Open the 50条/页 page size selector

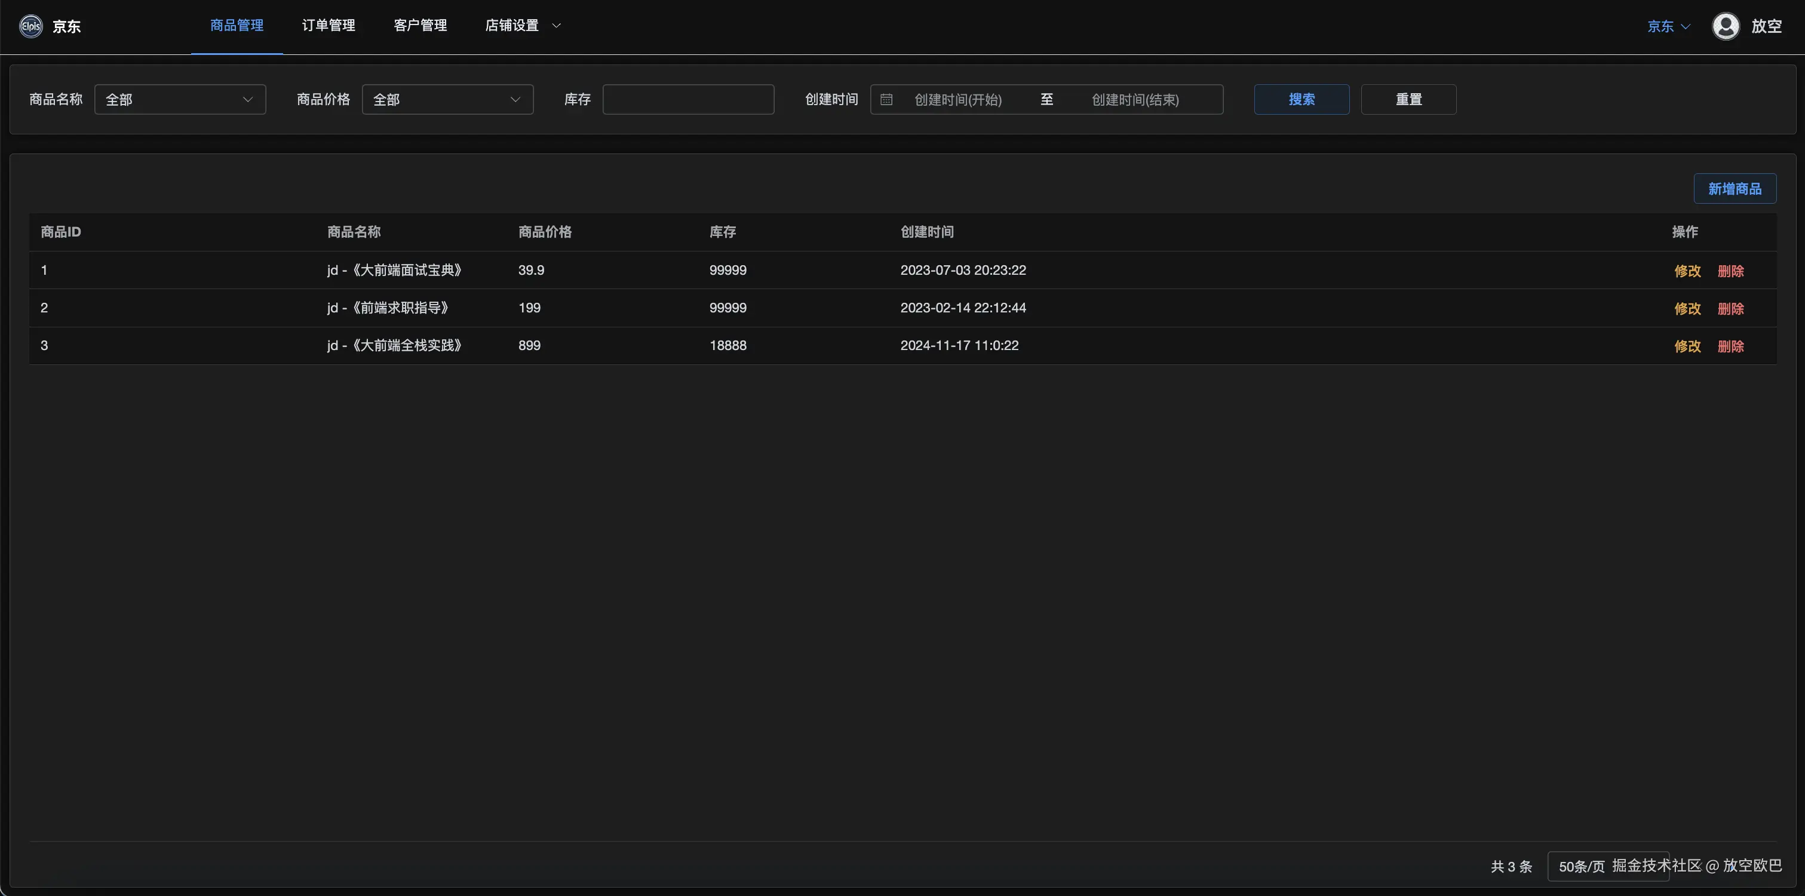pos(1582,867)
